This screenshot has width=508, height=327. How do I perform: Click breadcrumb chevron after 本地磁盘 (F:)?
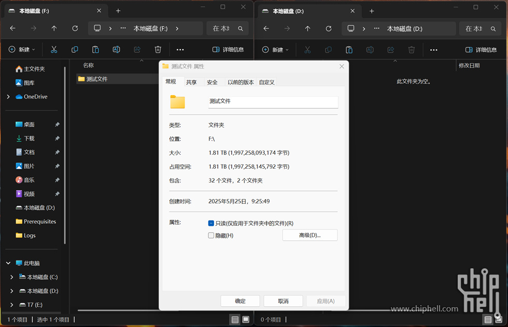[x=177, y=29]
